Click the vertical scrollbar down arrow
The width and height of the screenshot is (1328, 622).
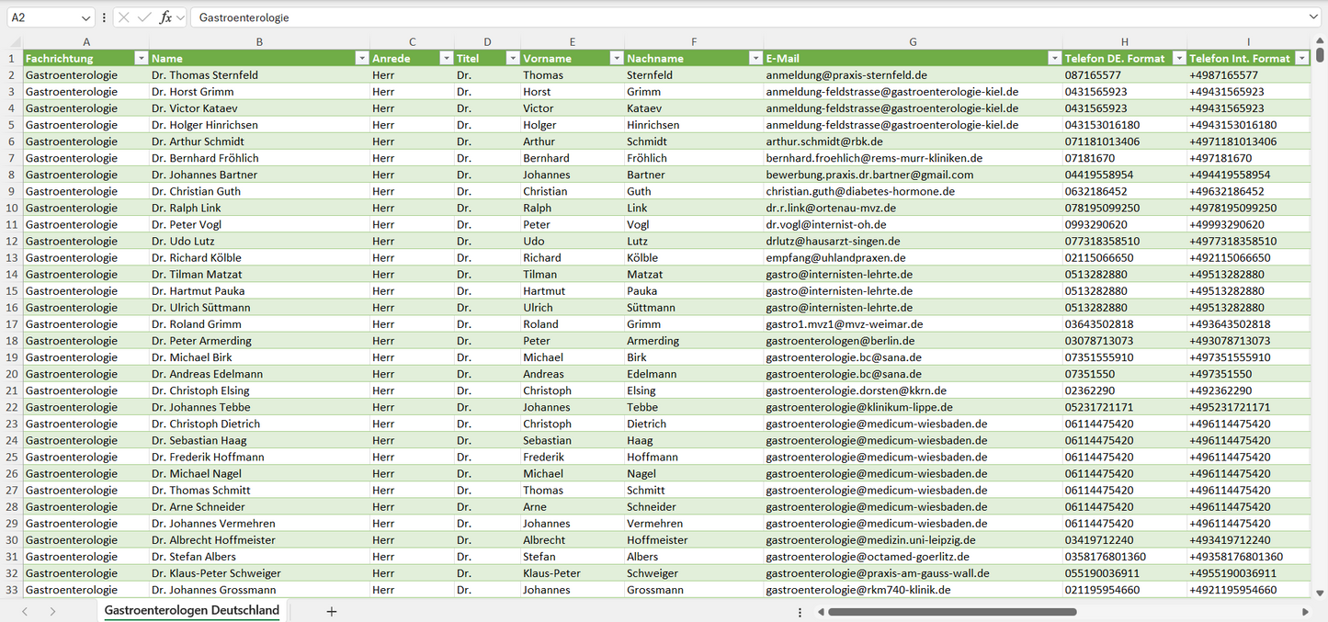click(1320, 594)
